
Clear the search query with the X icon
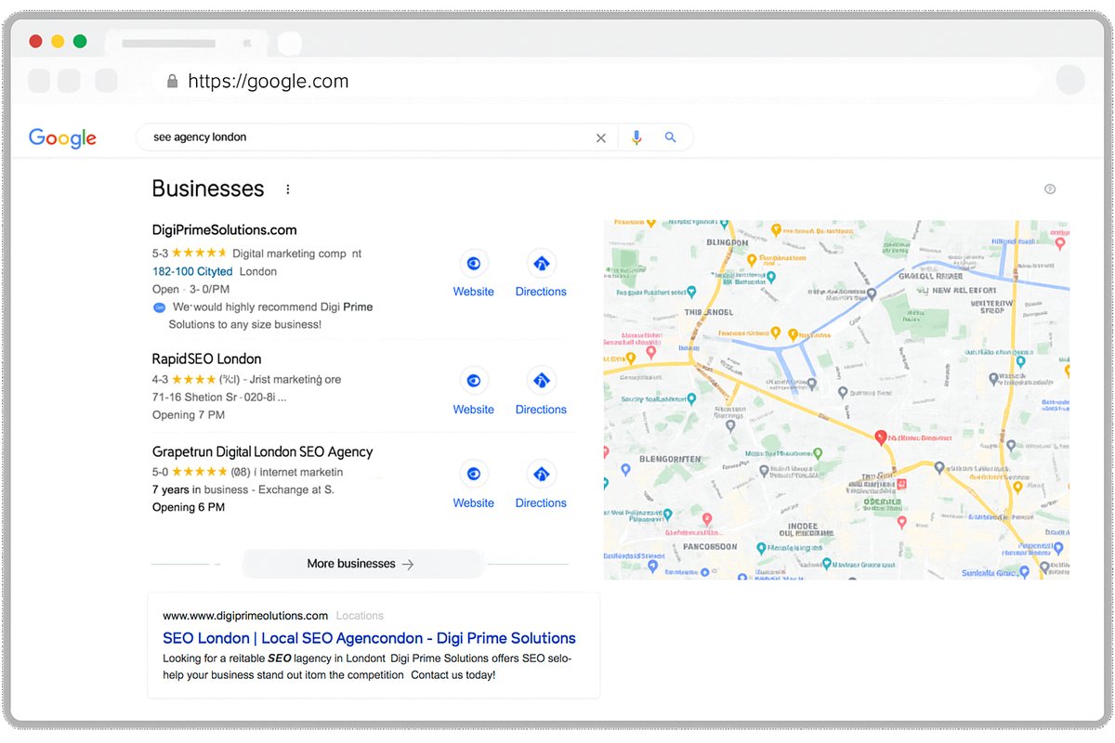(x=600, y=137)
